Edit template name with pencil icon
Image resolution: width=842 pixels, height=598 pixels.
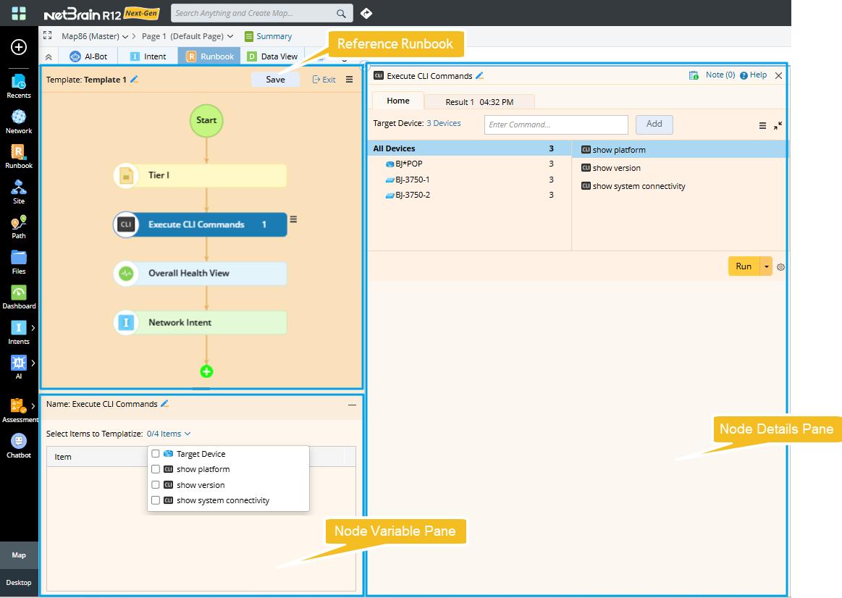click(x=134, y=80)
